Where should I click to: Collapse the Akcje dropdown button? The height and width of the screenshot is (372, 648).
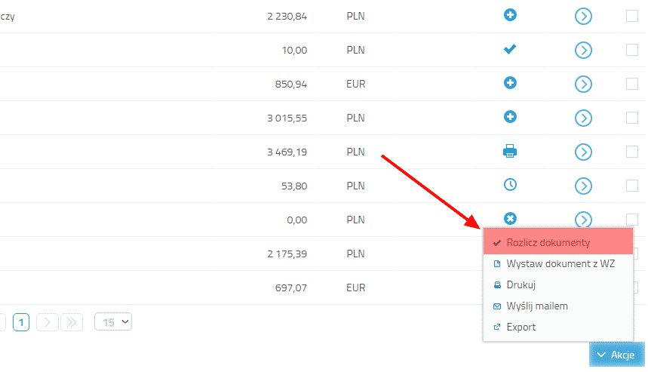pyautogui.click(x=615, y=355)
